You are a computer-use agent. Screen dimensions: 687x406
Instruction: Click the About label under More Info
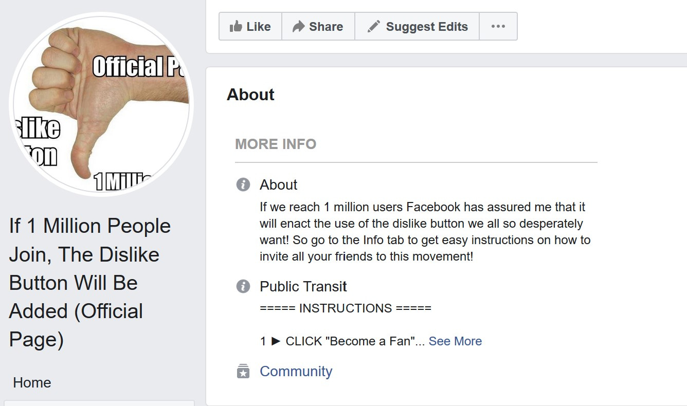278,184
